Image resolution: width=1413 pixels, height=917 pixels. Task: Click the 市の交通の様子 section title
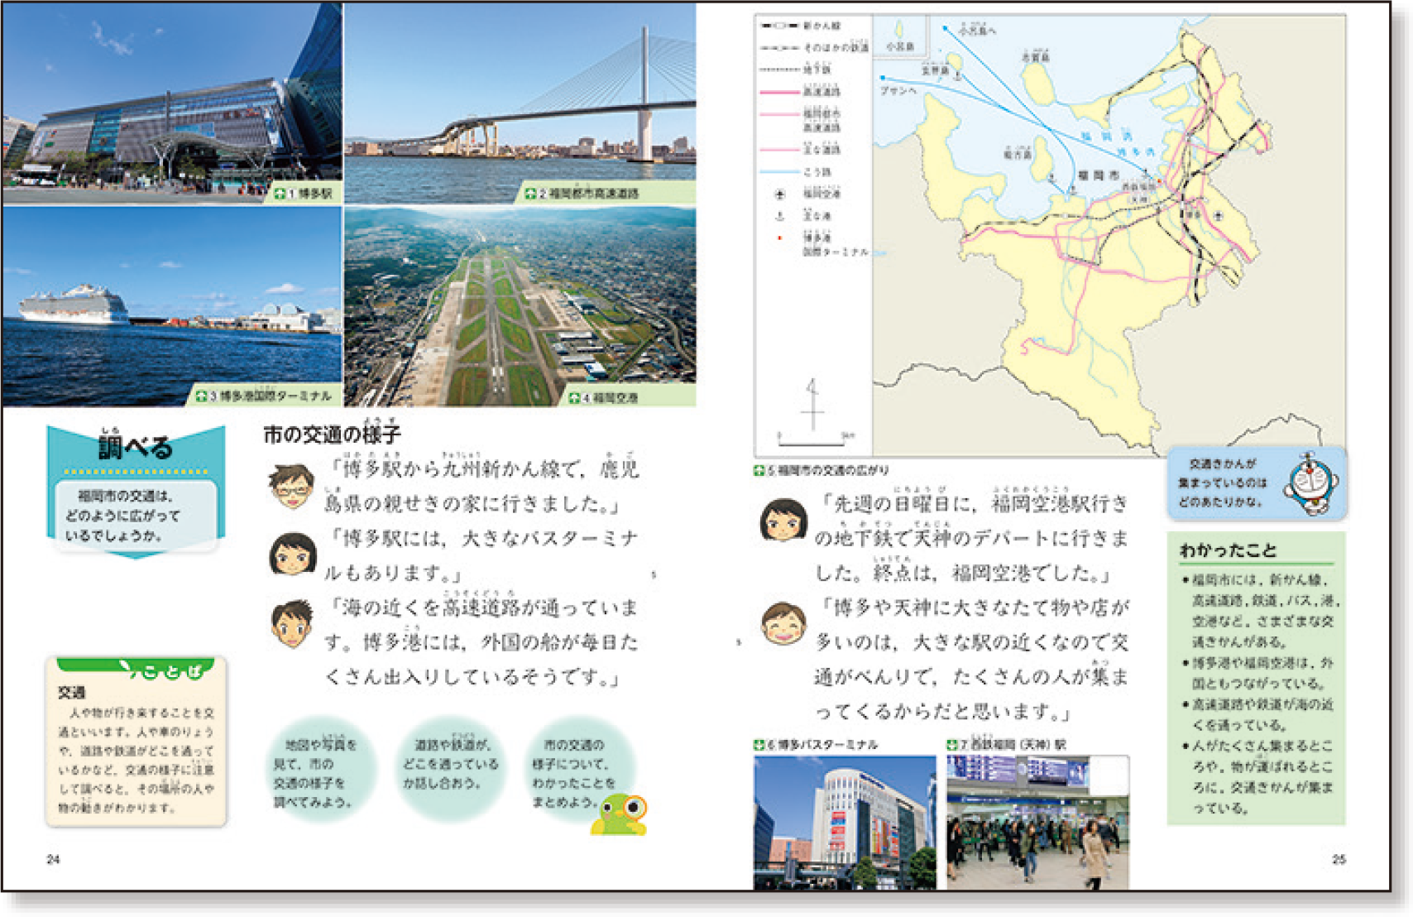[x=332, y=434]
